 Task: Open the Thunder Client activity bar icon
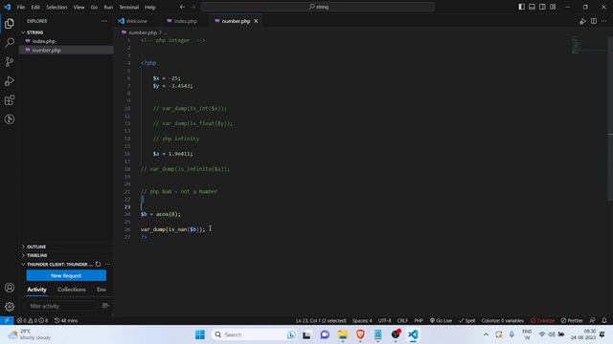10,119
